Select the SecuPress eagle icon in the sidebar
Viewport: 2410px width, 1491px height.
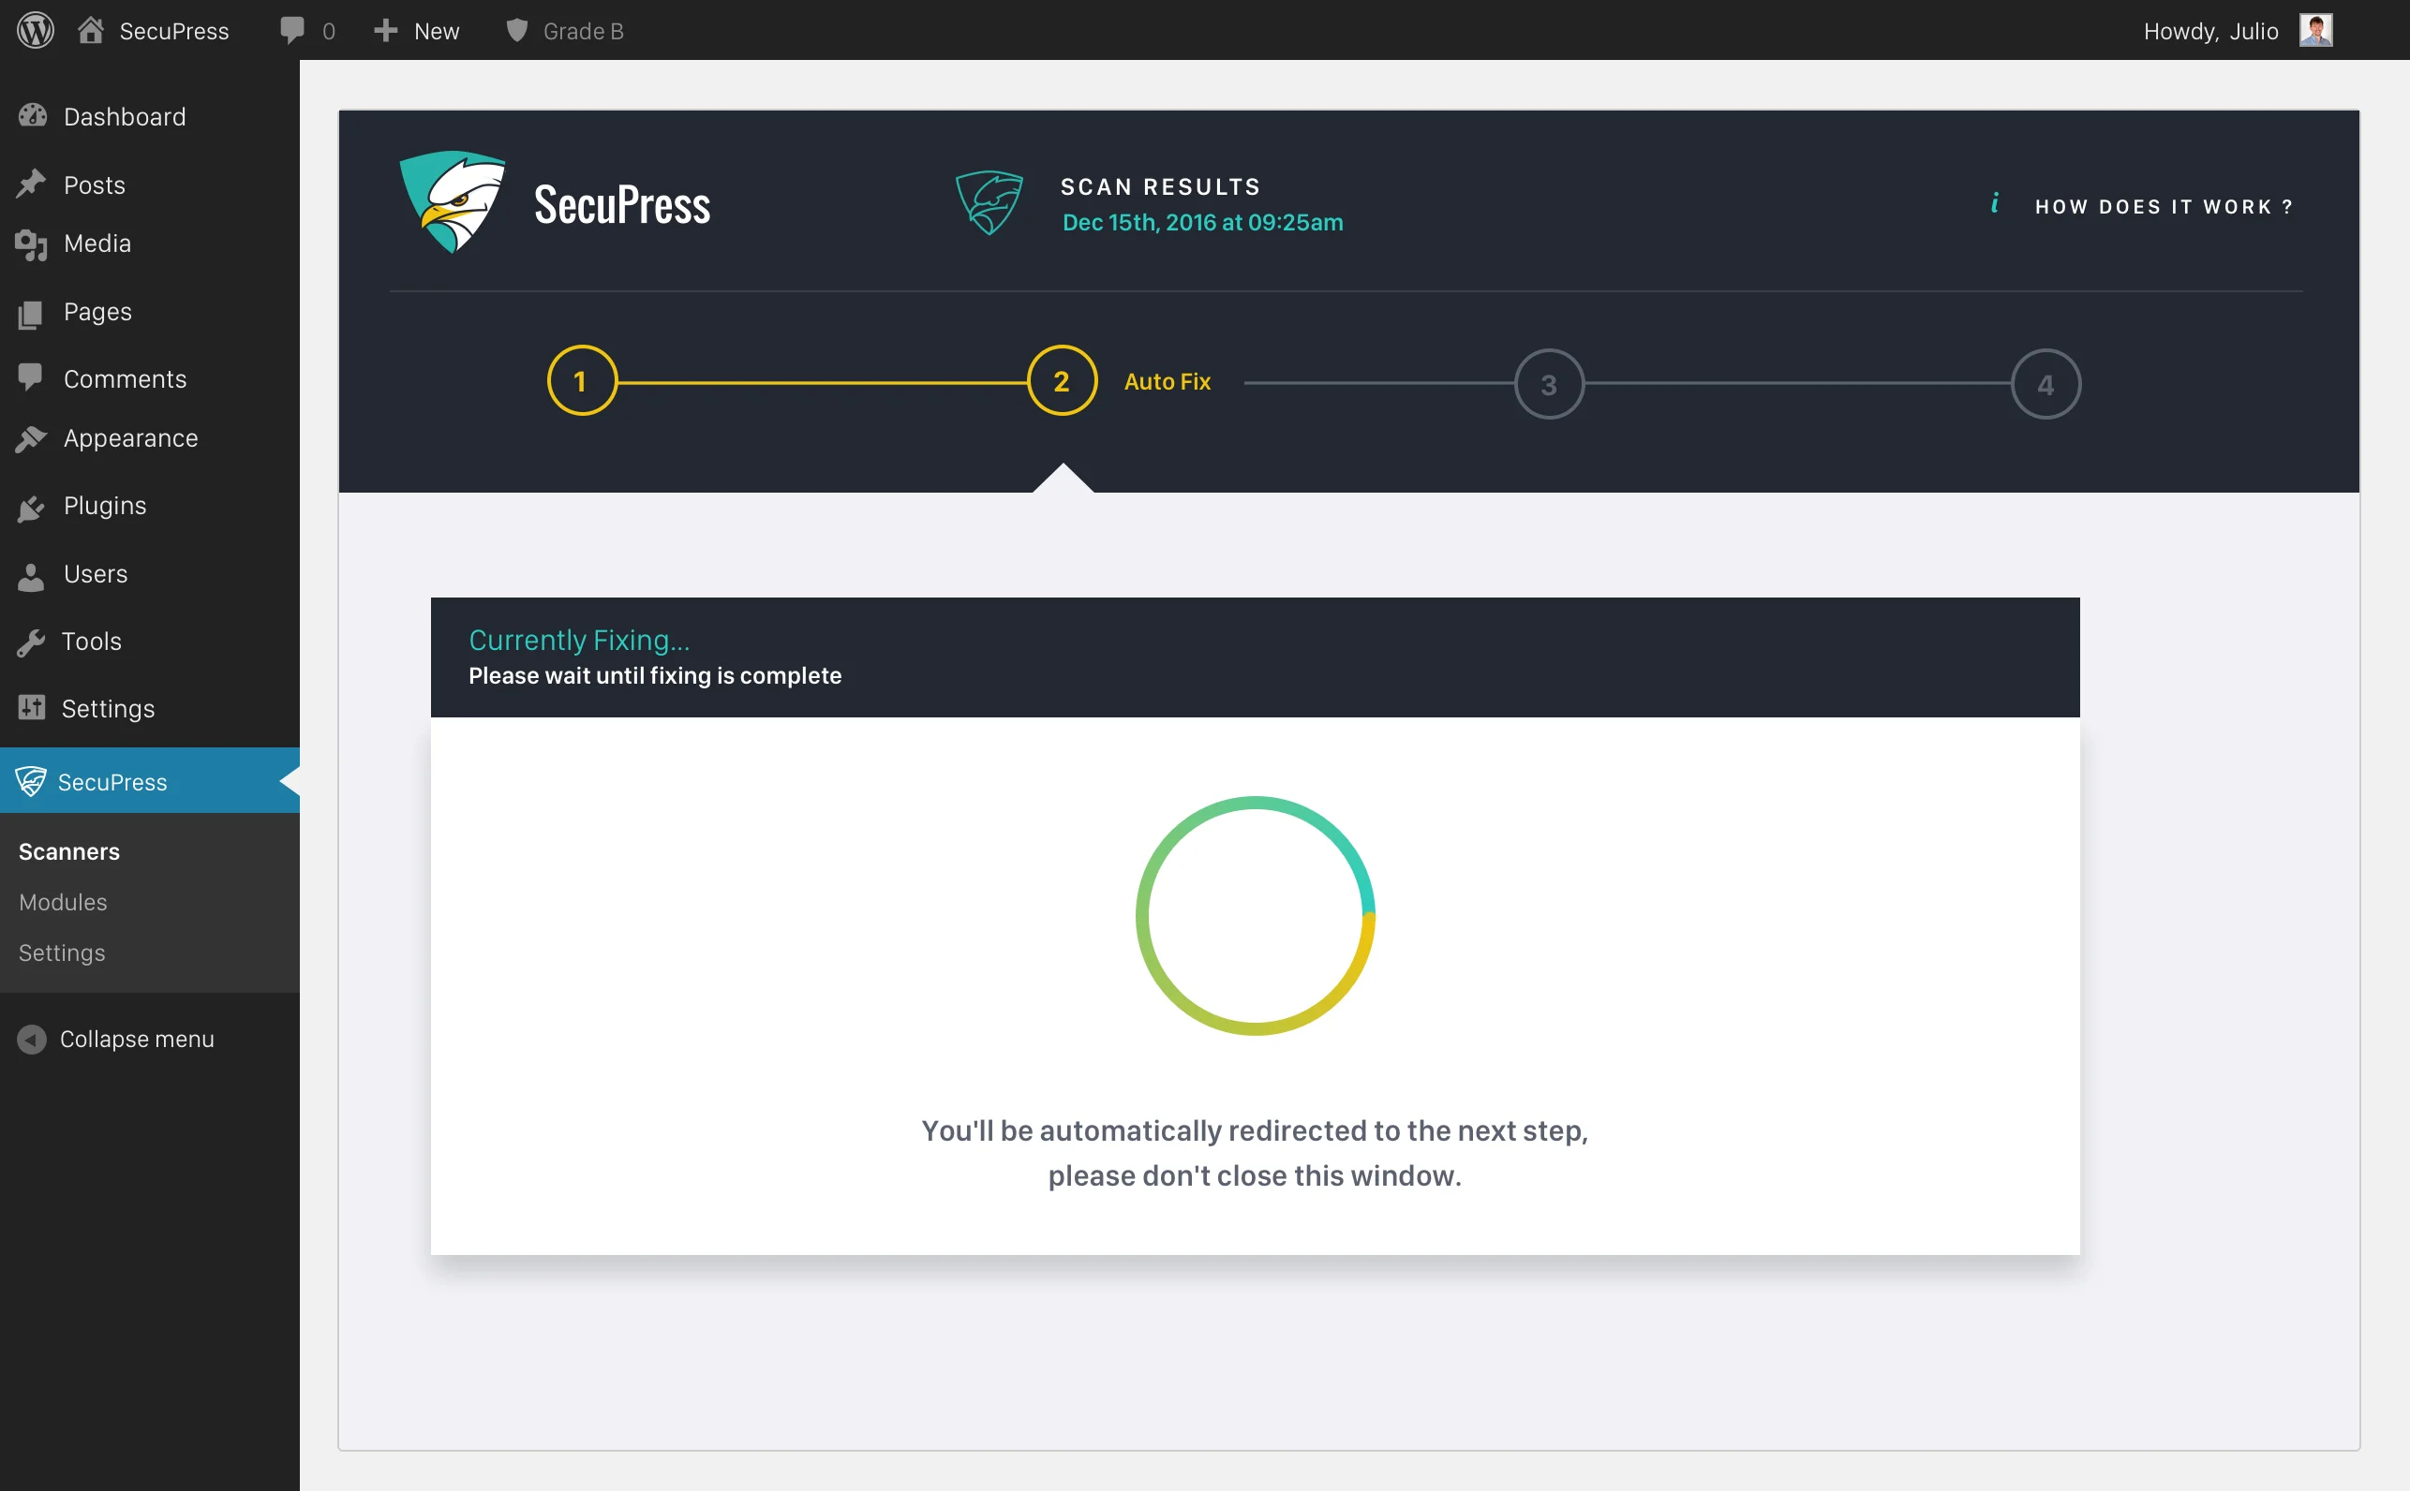click(31, 781)
